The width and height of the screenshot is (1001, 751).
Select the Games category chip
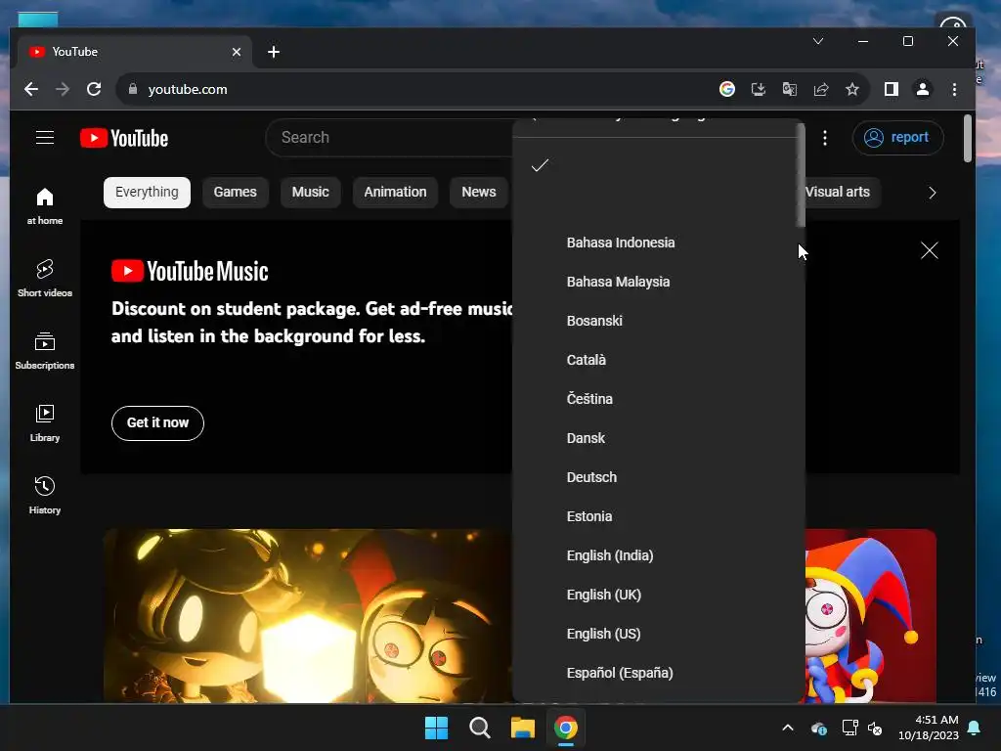pos(235,193)
